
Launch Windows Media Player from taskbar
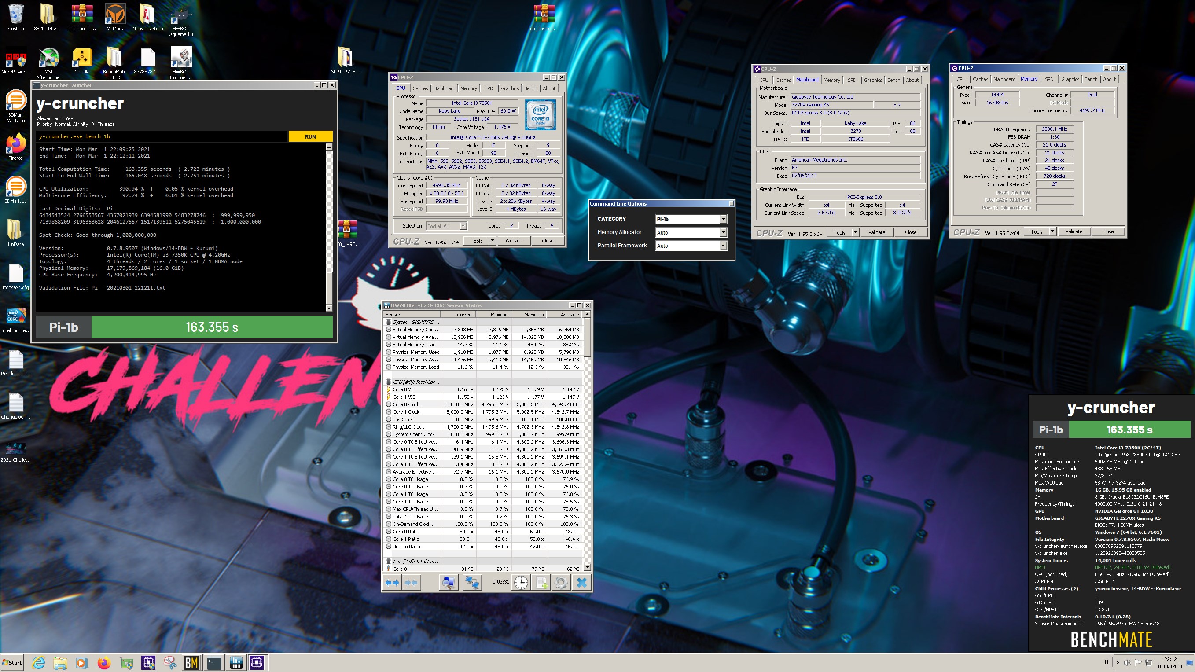[81, 663]
